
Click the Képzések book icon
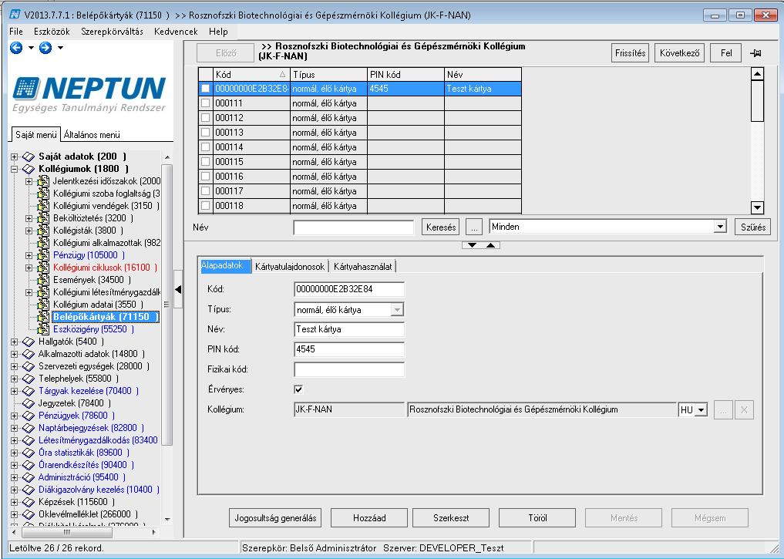pyautogui.click(x=29, y=501)
